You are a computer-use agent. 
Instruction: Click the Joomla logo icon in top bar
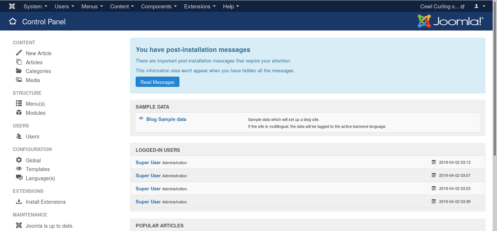coord(12,6)
